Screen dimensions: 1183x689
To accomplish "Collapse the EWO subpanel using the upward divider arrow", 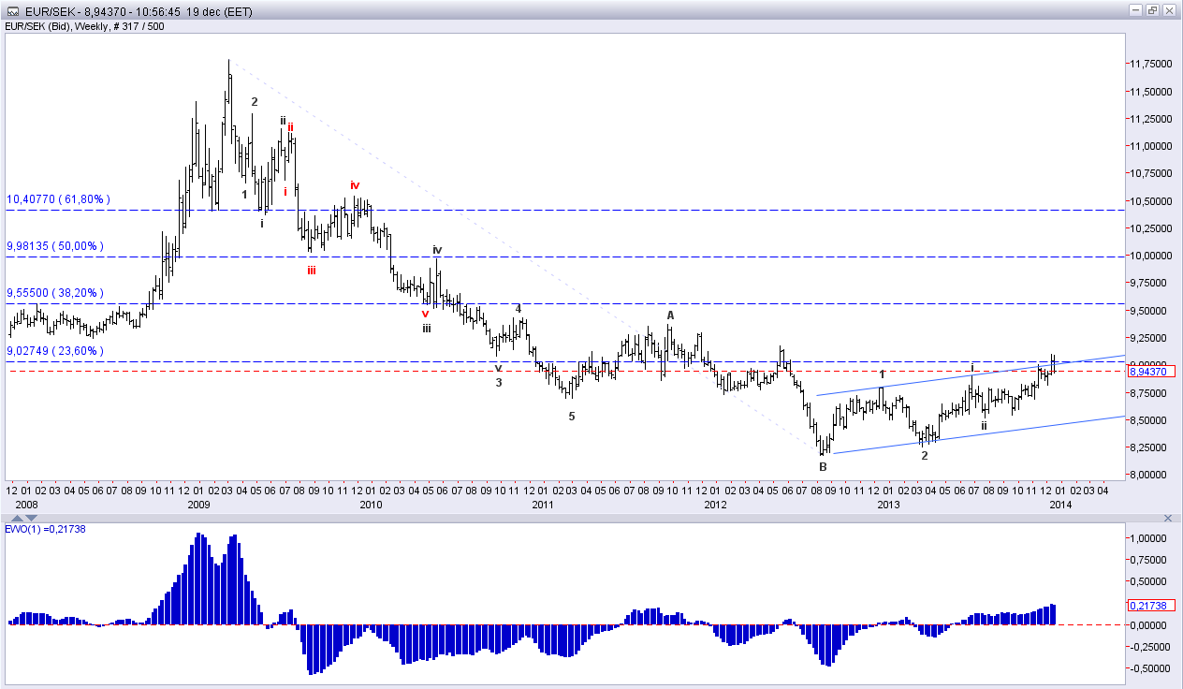I will click(x=17, y=517).
